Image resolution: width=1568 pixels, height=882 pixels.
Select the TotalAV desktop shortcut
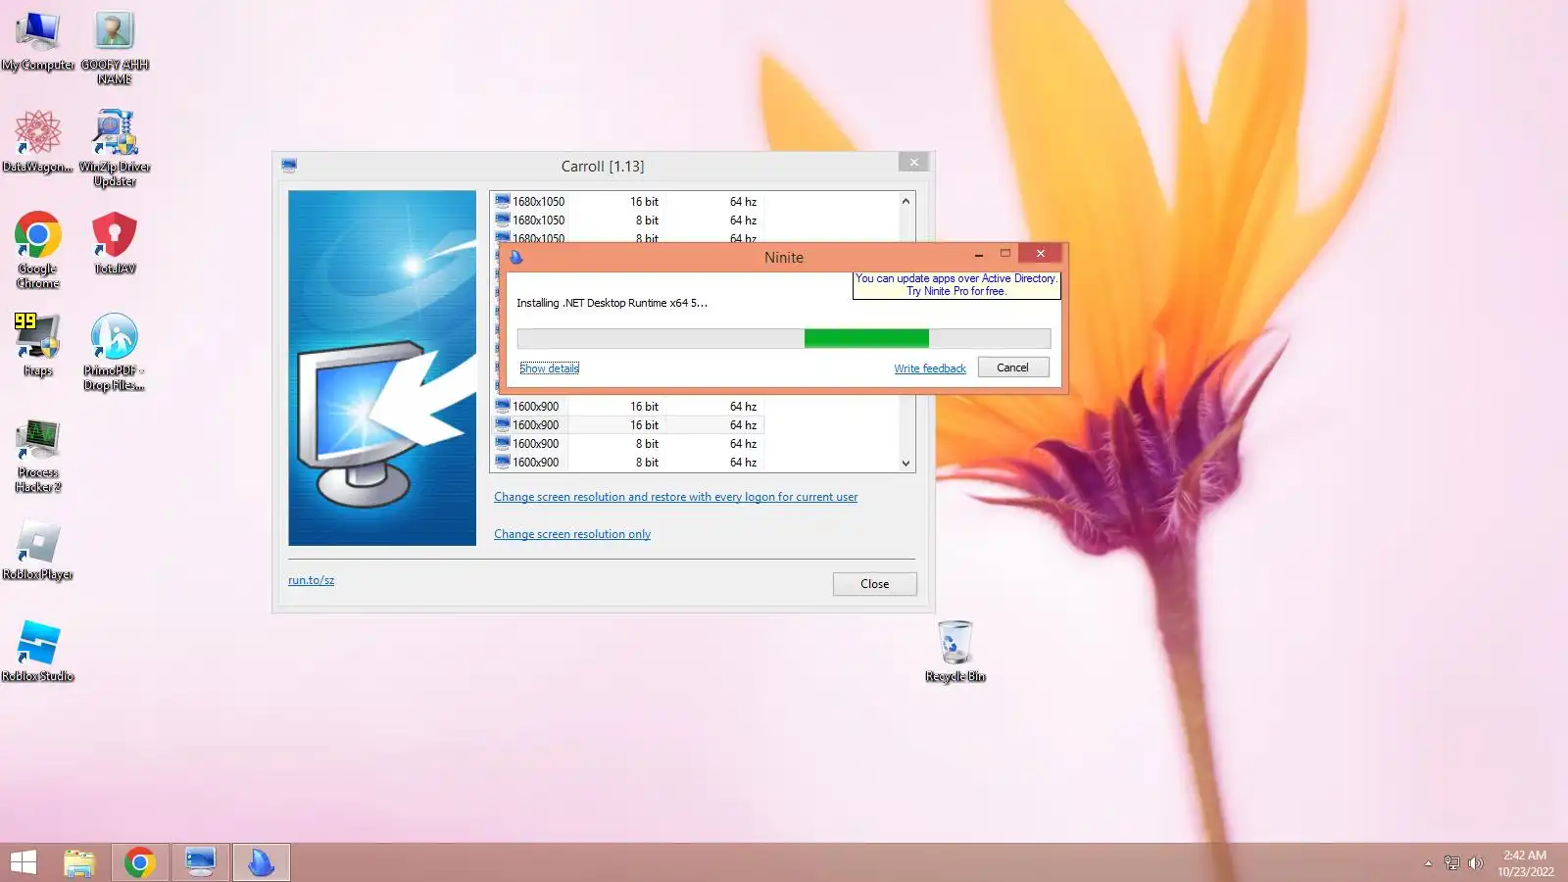coord(115,243)
